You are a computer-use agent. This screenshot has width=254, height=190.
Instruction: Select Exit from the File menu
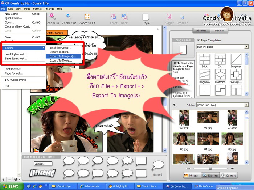click(23, 86)
